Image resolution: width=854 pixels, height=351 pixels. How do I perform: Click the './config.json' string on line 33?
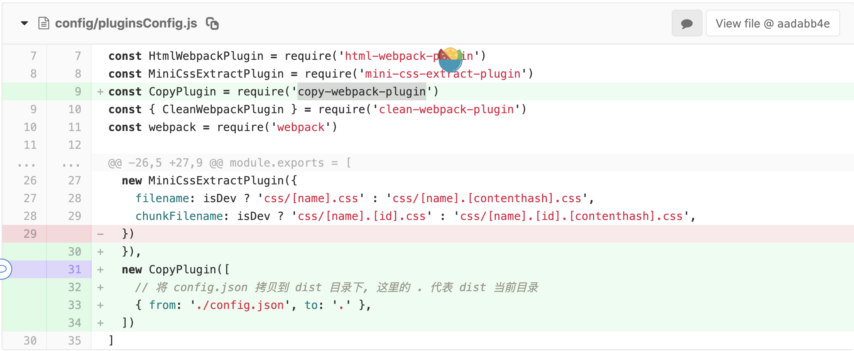point(240,305)
